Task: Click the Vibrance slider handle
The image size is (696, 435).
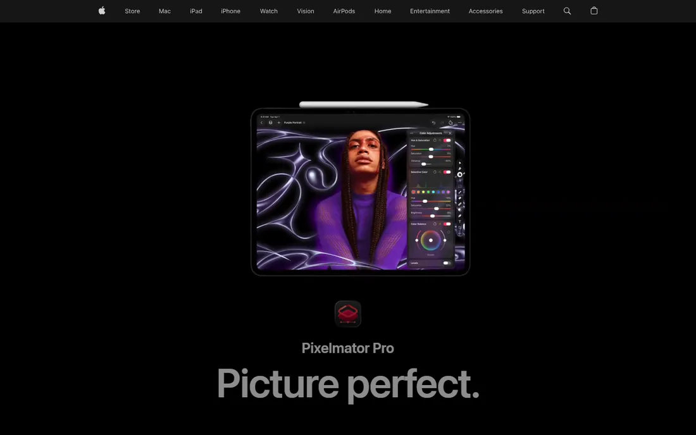Action: [x=423, y=164]
